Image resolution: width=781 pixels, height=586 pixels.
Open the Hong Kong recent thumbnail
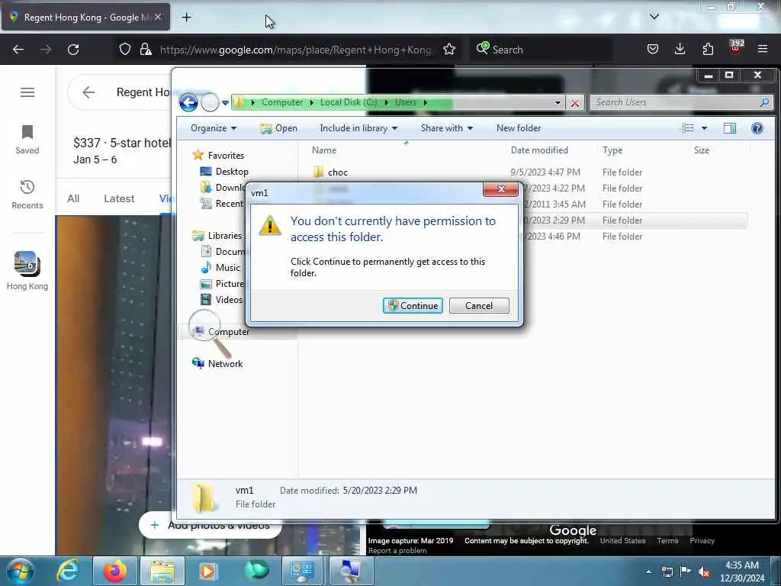(x=27, y=271)
